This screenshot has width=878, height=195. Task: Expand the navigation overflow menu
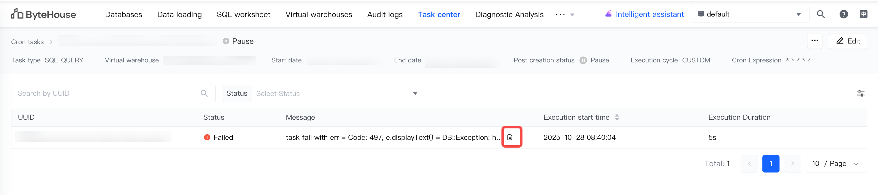click(x=565, y=15)
